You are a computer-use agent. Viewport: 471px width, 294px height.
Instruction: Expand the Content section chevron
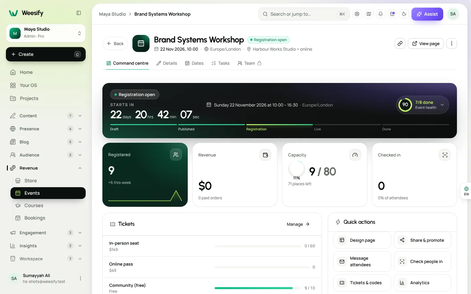(x=80, y=116)
